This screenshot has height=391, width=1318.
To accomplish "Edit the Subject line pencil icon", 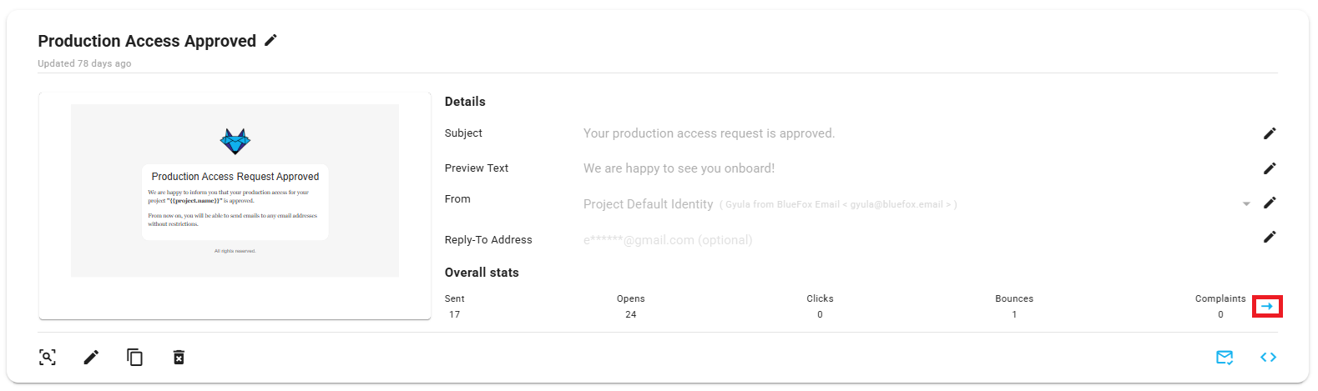I will click(x=1270, y=133).
